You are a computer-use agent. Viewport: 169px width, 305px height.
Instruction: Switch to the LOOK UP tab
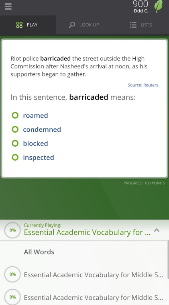(84, 25)
